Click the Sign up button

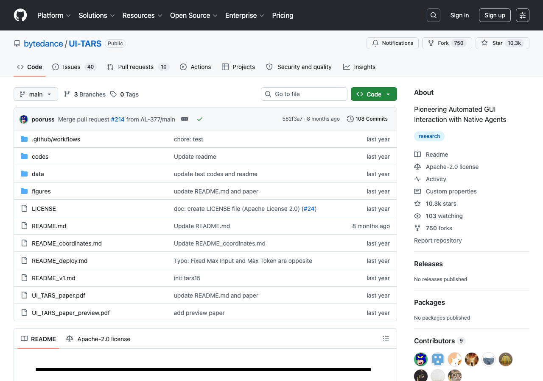495,15
